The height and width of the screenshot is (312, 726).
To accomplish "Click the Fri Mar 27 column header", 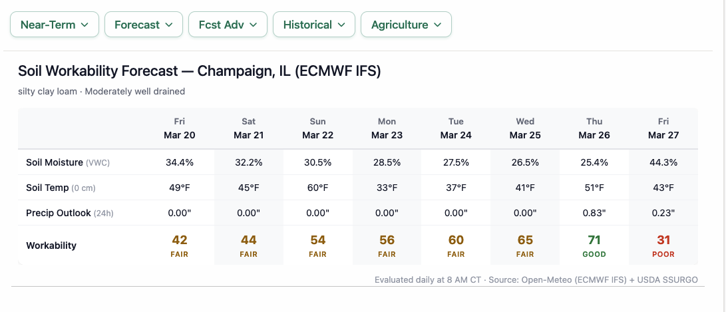I will (663, 128).
